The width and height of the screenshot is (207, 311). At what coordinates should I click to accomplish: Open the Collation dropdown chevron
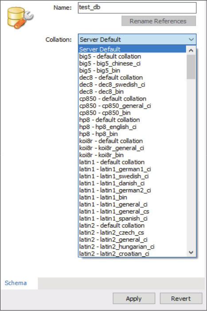191,39
